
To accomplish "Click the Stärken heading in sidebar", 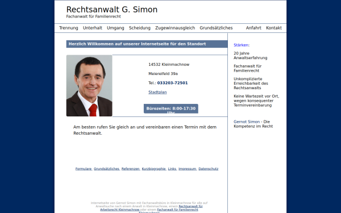I will point(242,45).
